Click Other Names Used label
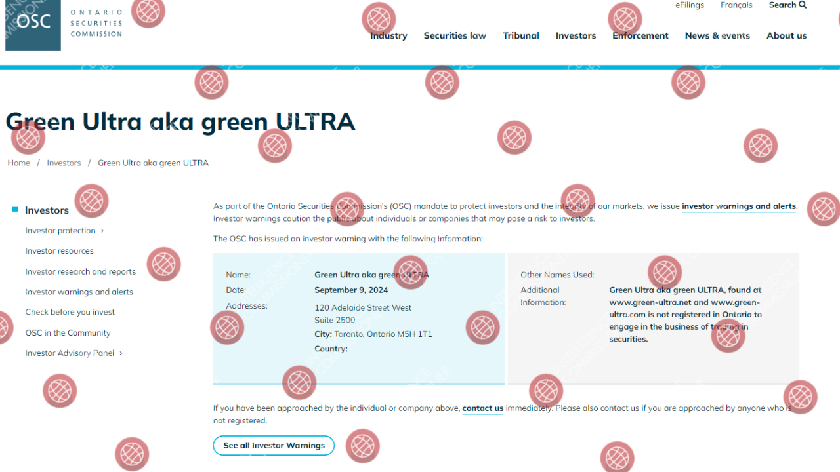Image resolution: width=840 pixels, height=472 pixels. (557, 275)
